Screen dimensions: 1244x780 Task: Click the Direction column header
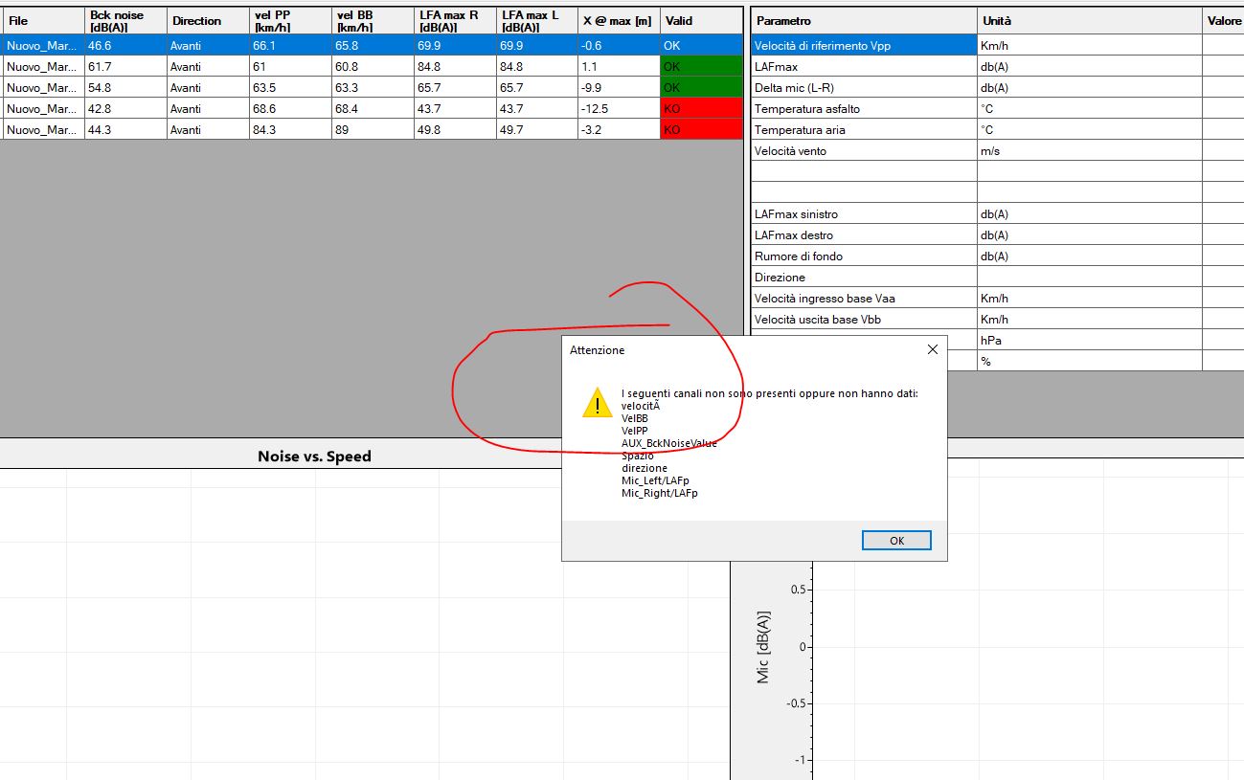(207, 21)
